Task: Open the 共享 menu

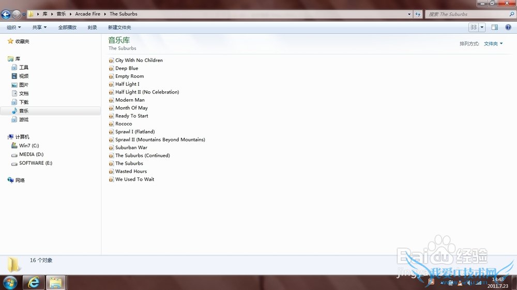Action: 39,27
